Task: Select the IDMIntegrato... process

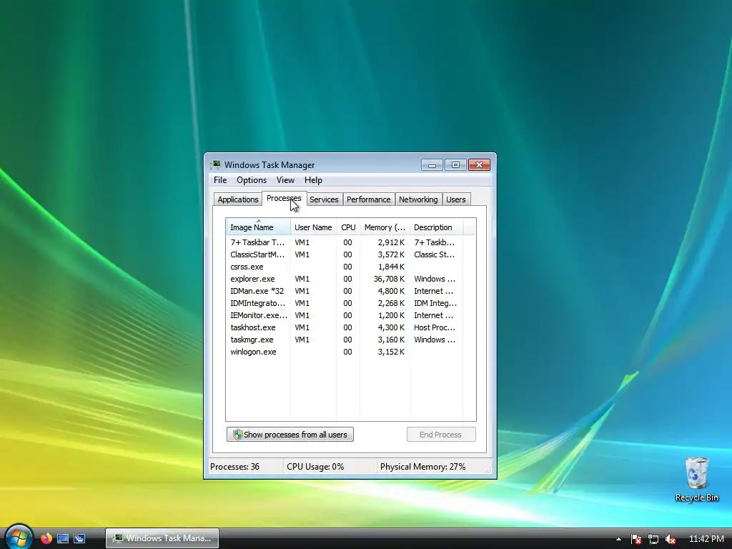Action: (345, 303)
